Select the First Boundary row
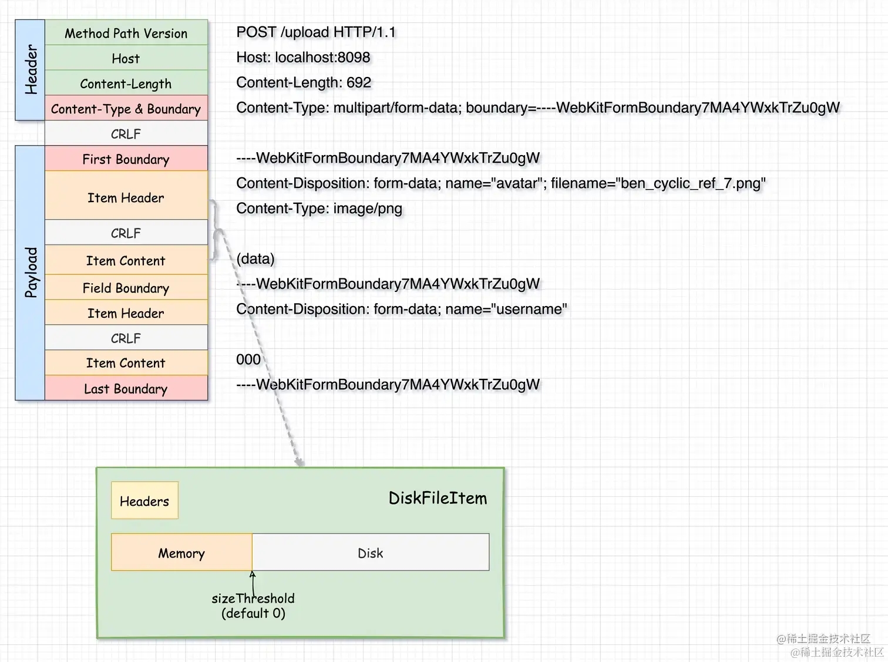This screenshot has width=888, height=662. coord(126,159)
